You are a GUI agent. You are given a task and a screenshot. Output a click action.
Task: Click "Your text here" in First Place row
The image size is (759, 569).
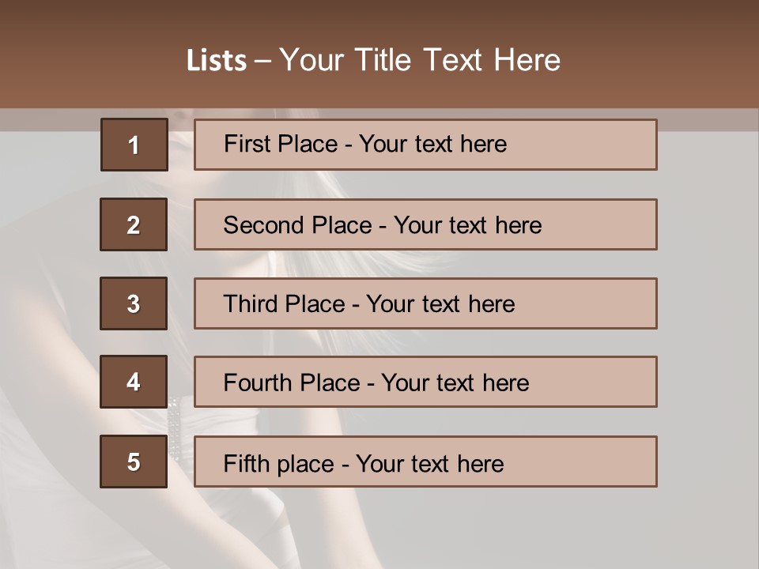(x=433, y=144)
